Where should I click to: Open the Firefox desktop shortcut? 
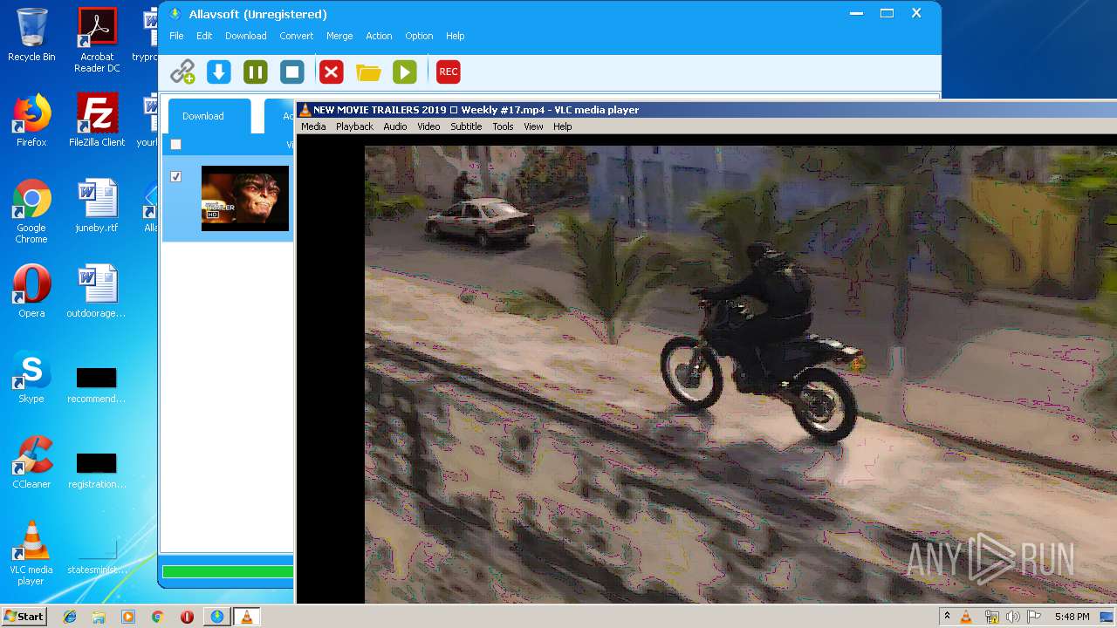pyautogui.click(x=31, y=120)
